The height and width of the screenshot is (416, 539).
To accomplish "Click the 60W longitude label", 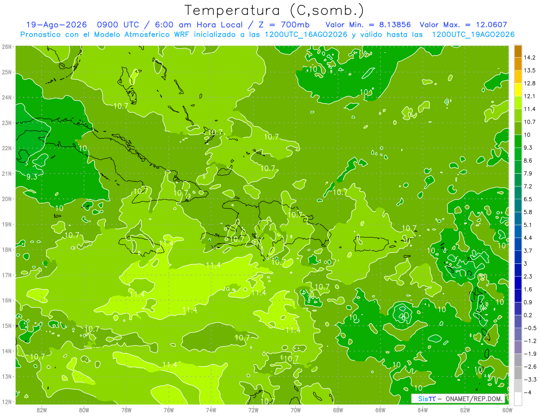I will coord(507,410).
